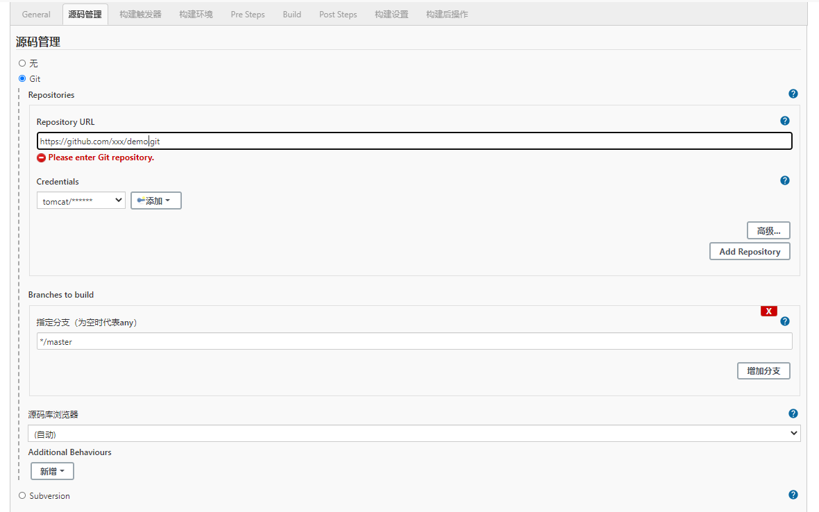Go to the 构建设置 tab
The height and width of the screenshot is (512, 819).
point(391,15)
